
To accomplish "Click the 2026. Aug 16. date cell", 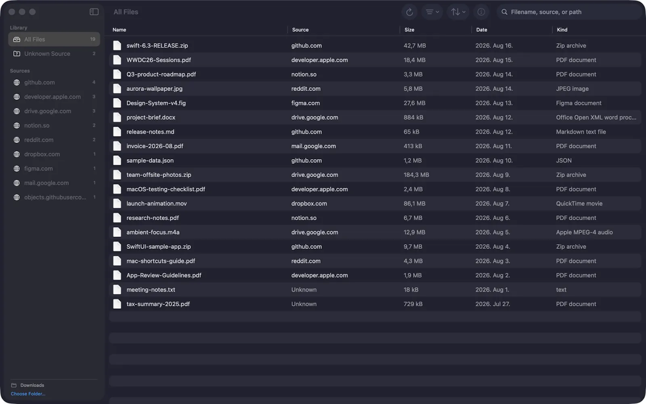I will (494, 46).
